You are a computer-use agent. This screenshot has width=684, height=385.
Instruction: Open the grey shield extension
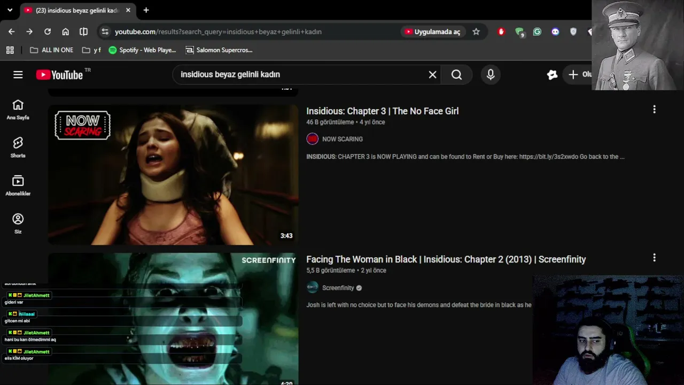(x=573, y=32)
